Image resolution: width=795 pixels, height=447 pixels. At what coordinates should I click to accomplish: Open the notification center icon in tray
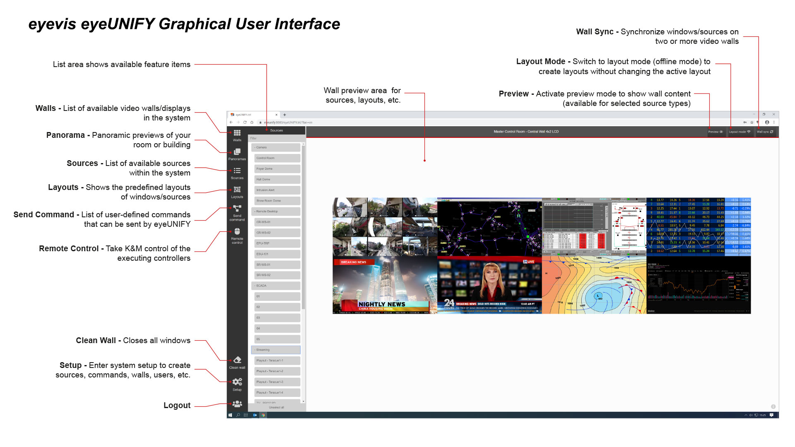point(771,415)
